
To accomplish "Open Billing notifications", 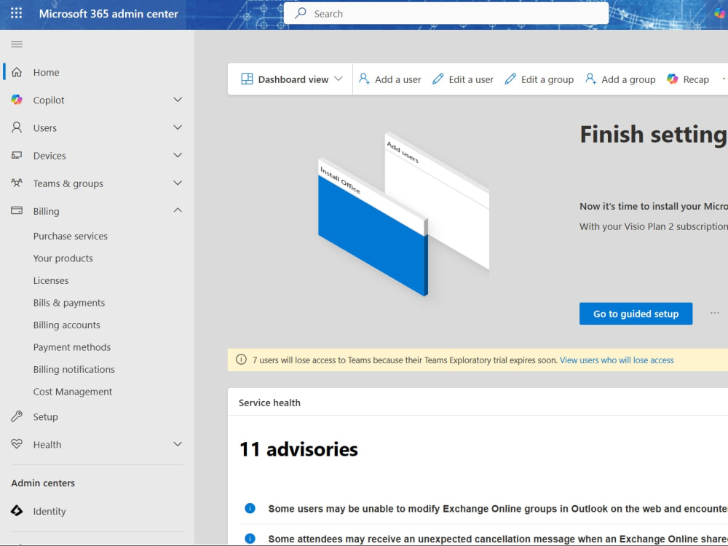I will 74,370.
